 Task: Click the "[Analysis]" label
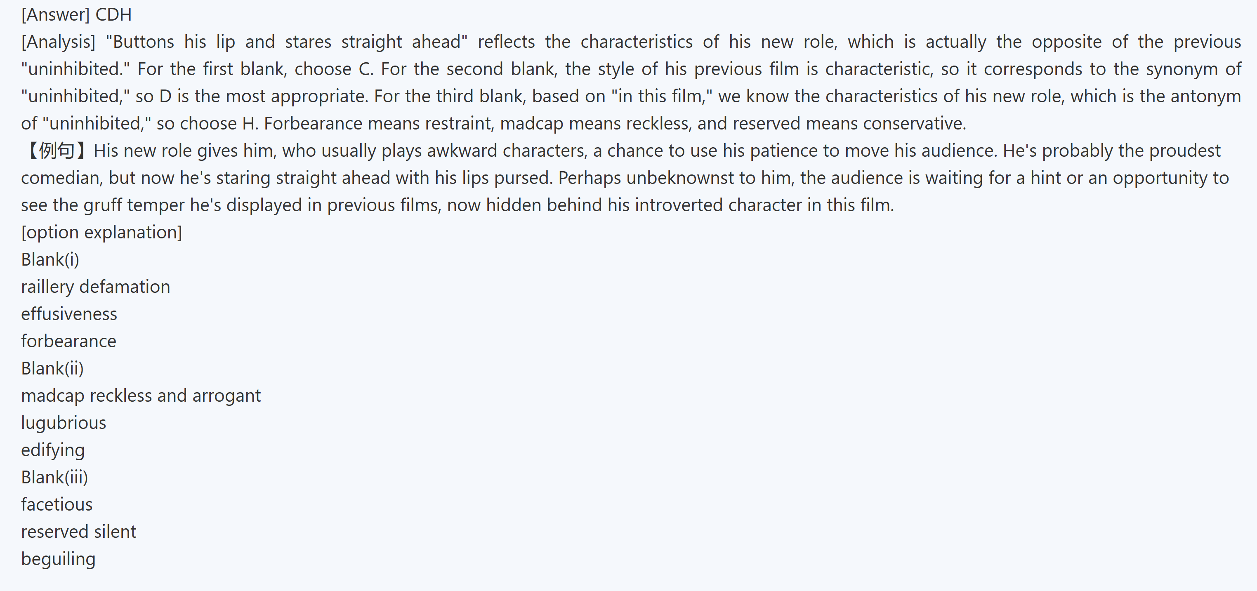coord(58,42)
